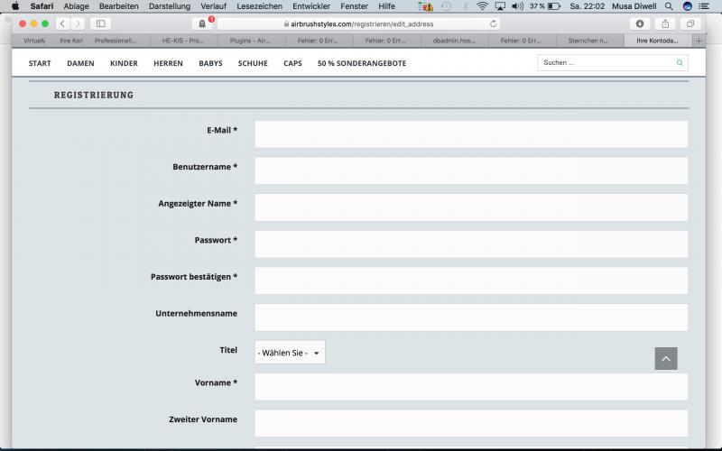The width and height of the screenshot is (722, 451).
Task: Expand the Titel 'Wählen Sie' dropdown
Action: [x=290, y=353]
